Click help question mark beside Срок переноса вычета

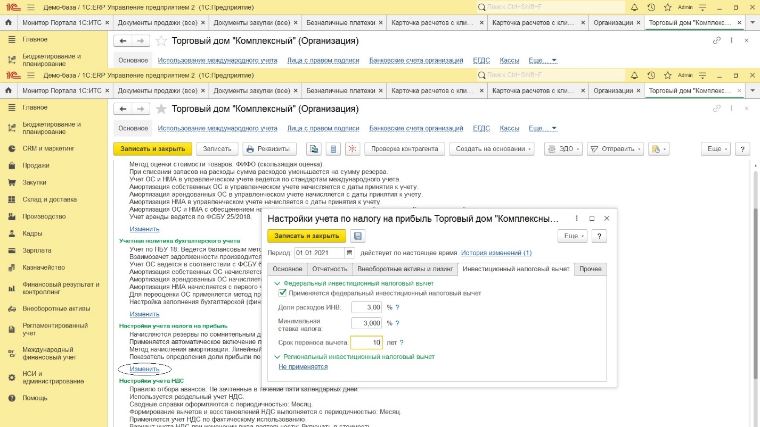pos(402,343)
